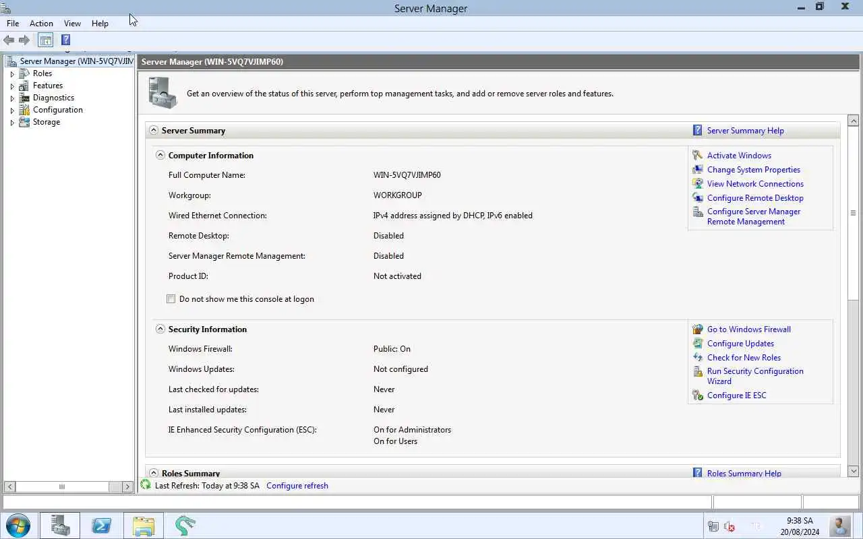Click the Change System Properties icon
Image resolution: width=863 pixels, height=539 pixels.
point(698,170)
